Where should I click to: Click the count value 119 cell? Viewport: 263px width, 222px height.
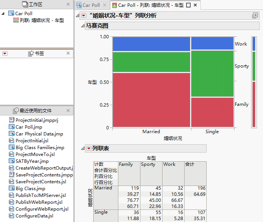135,188
